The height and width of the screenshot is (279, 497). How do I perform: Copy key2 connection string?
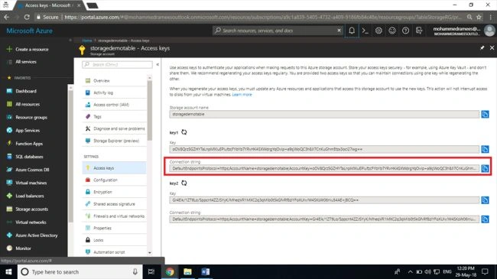[485, 219]
